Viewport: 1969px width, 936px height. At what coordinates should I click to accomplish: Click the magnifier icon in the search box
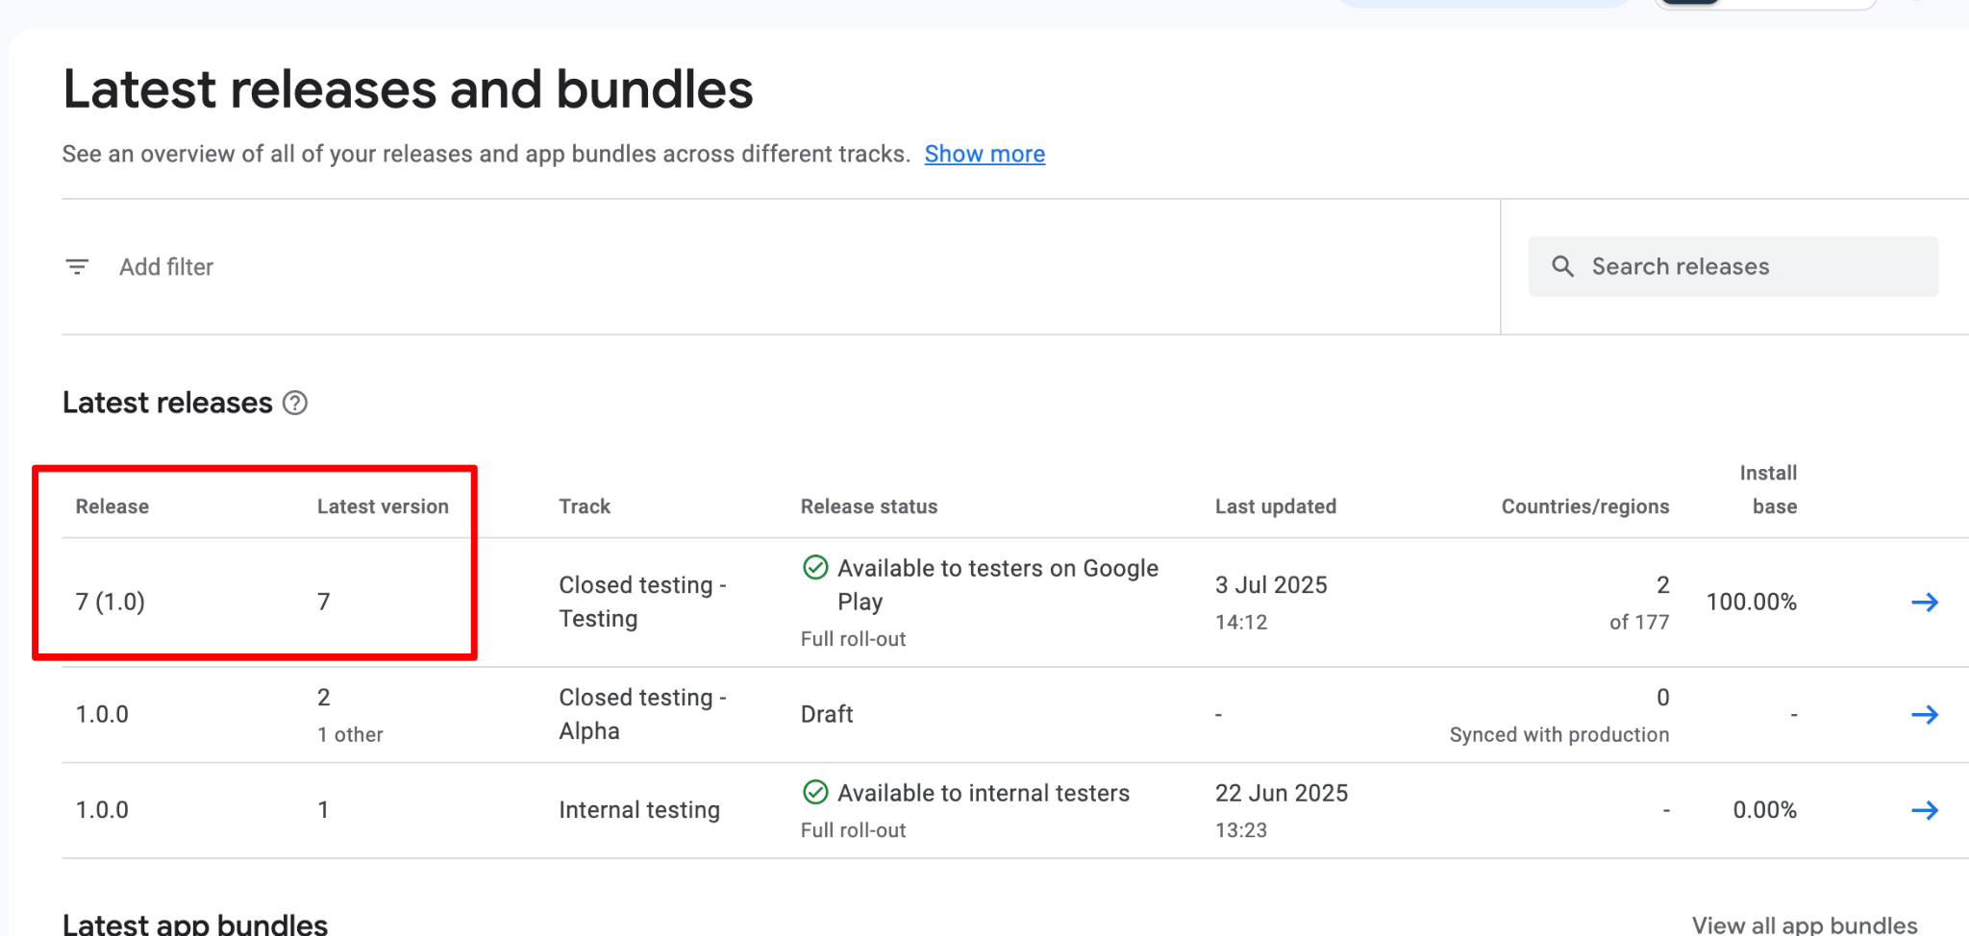[1562, 267]
